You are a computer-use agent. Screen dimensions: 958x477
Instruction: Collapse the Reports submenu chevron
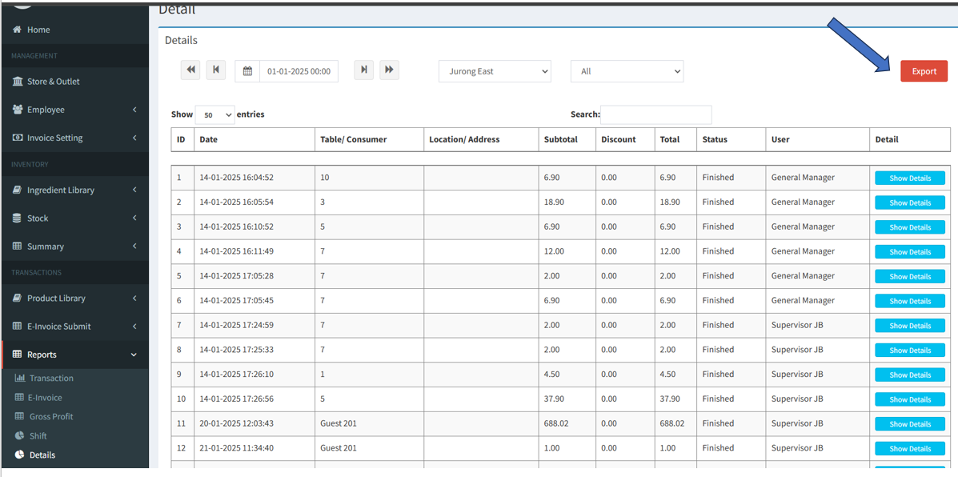point(134,355)
